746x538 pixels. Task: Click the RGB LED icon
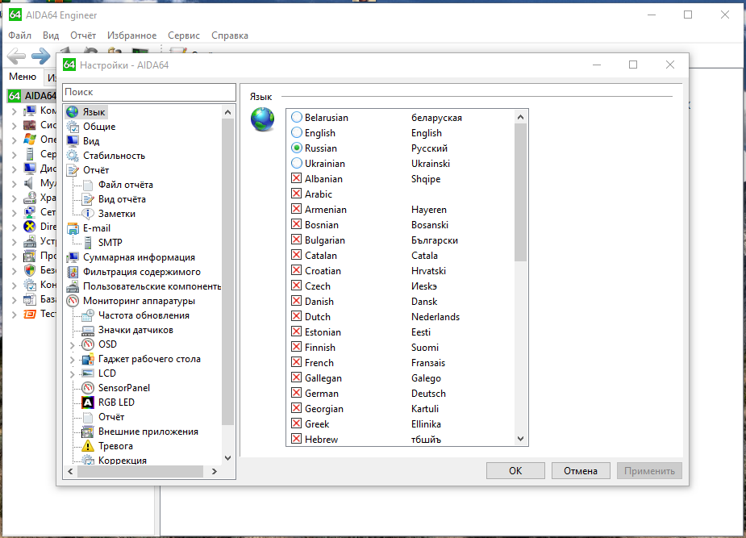[x=88, y=402]
